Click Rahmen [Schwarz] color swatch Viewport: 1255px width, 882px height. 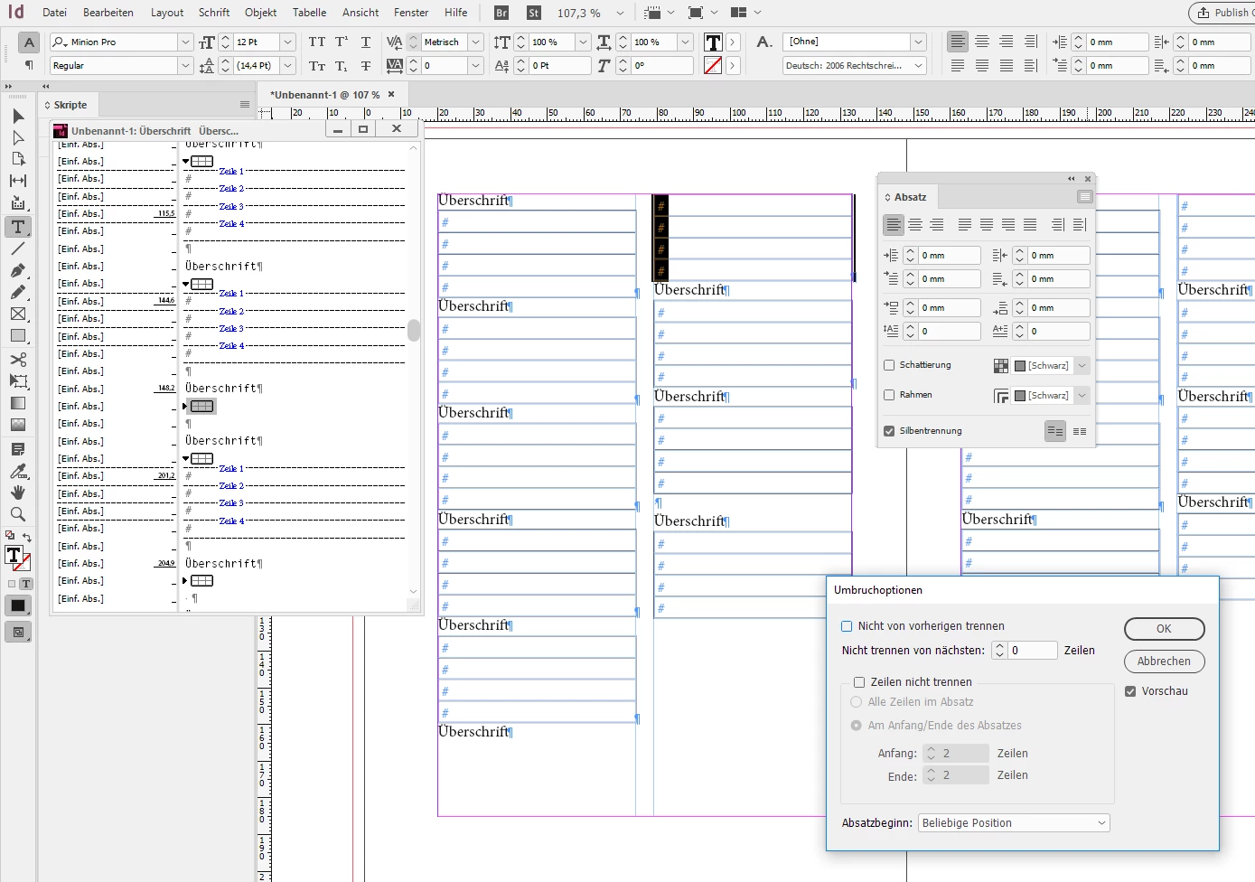pos(1019,396)
